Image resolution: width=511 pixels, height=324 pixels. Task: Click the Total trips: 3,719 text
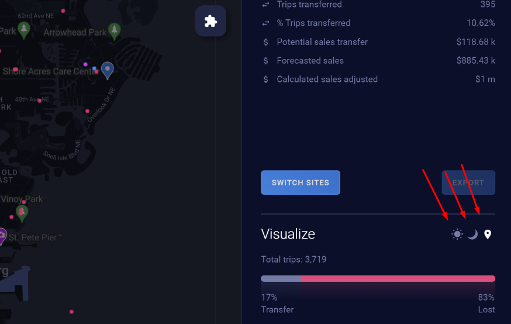[294, 260]
